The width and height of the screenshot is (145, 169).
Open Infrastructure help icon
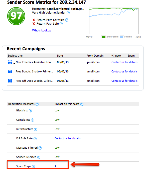point(36,129)
